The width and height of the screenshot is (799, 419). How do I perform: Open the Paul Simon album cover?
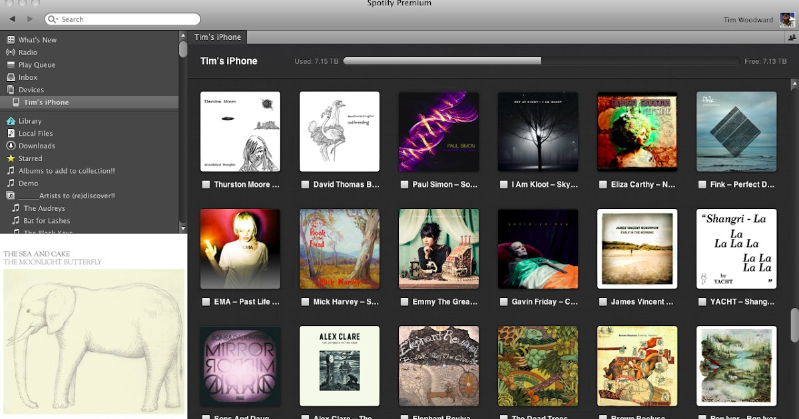[x=439, y=132]
